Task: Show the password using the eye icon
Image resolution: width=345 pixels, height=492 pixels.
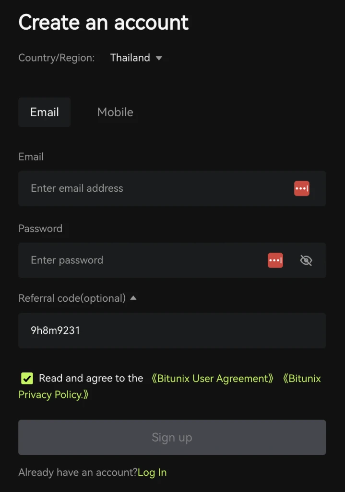Action: pyautogui.click(x=306, y=260)
